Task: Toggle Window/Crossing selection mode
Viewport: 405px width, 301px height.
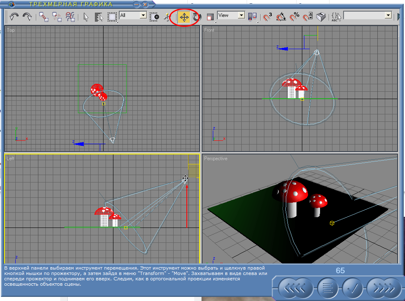Action: (x=155, y=17)
